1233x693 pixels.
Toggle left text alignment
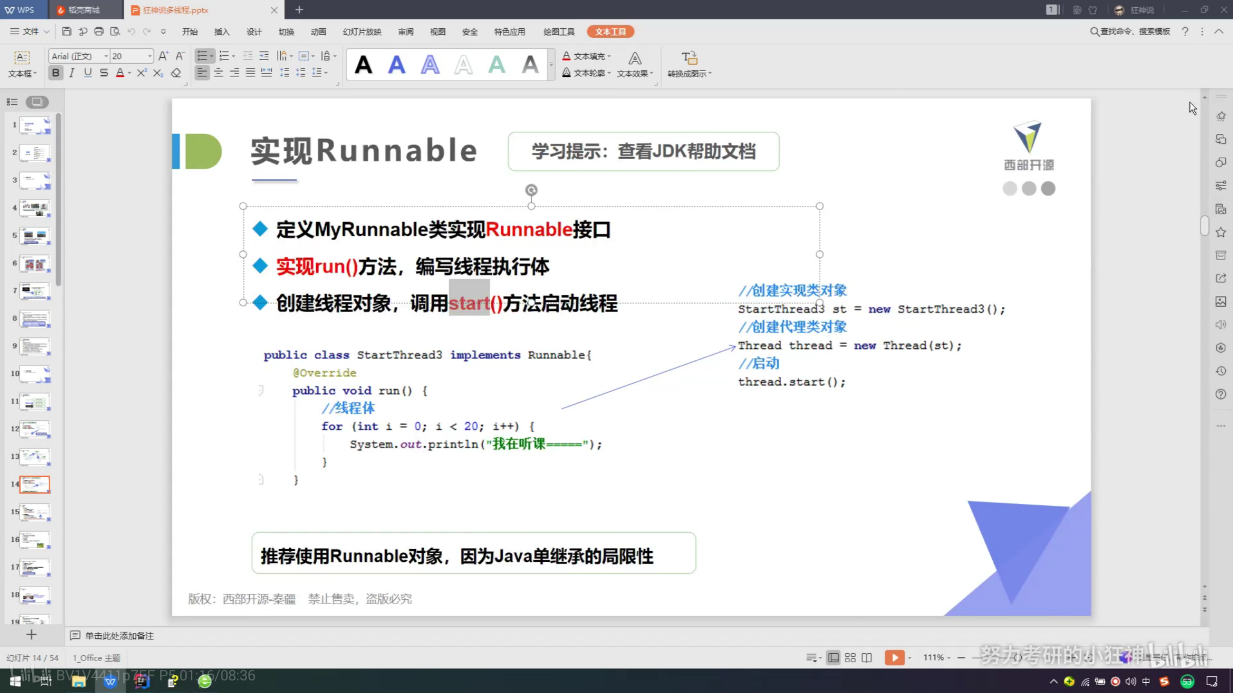click(202, 73)
